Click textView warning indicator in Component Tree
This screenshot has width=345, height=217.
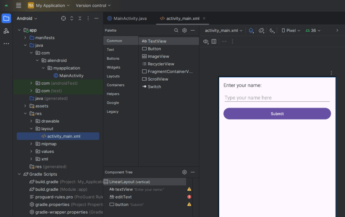pyautogui.click(x=189, y=189)
